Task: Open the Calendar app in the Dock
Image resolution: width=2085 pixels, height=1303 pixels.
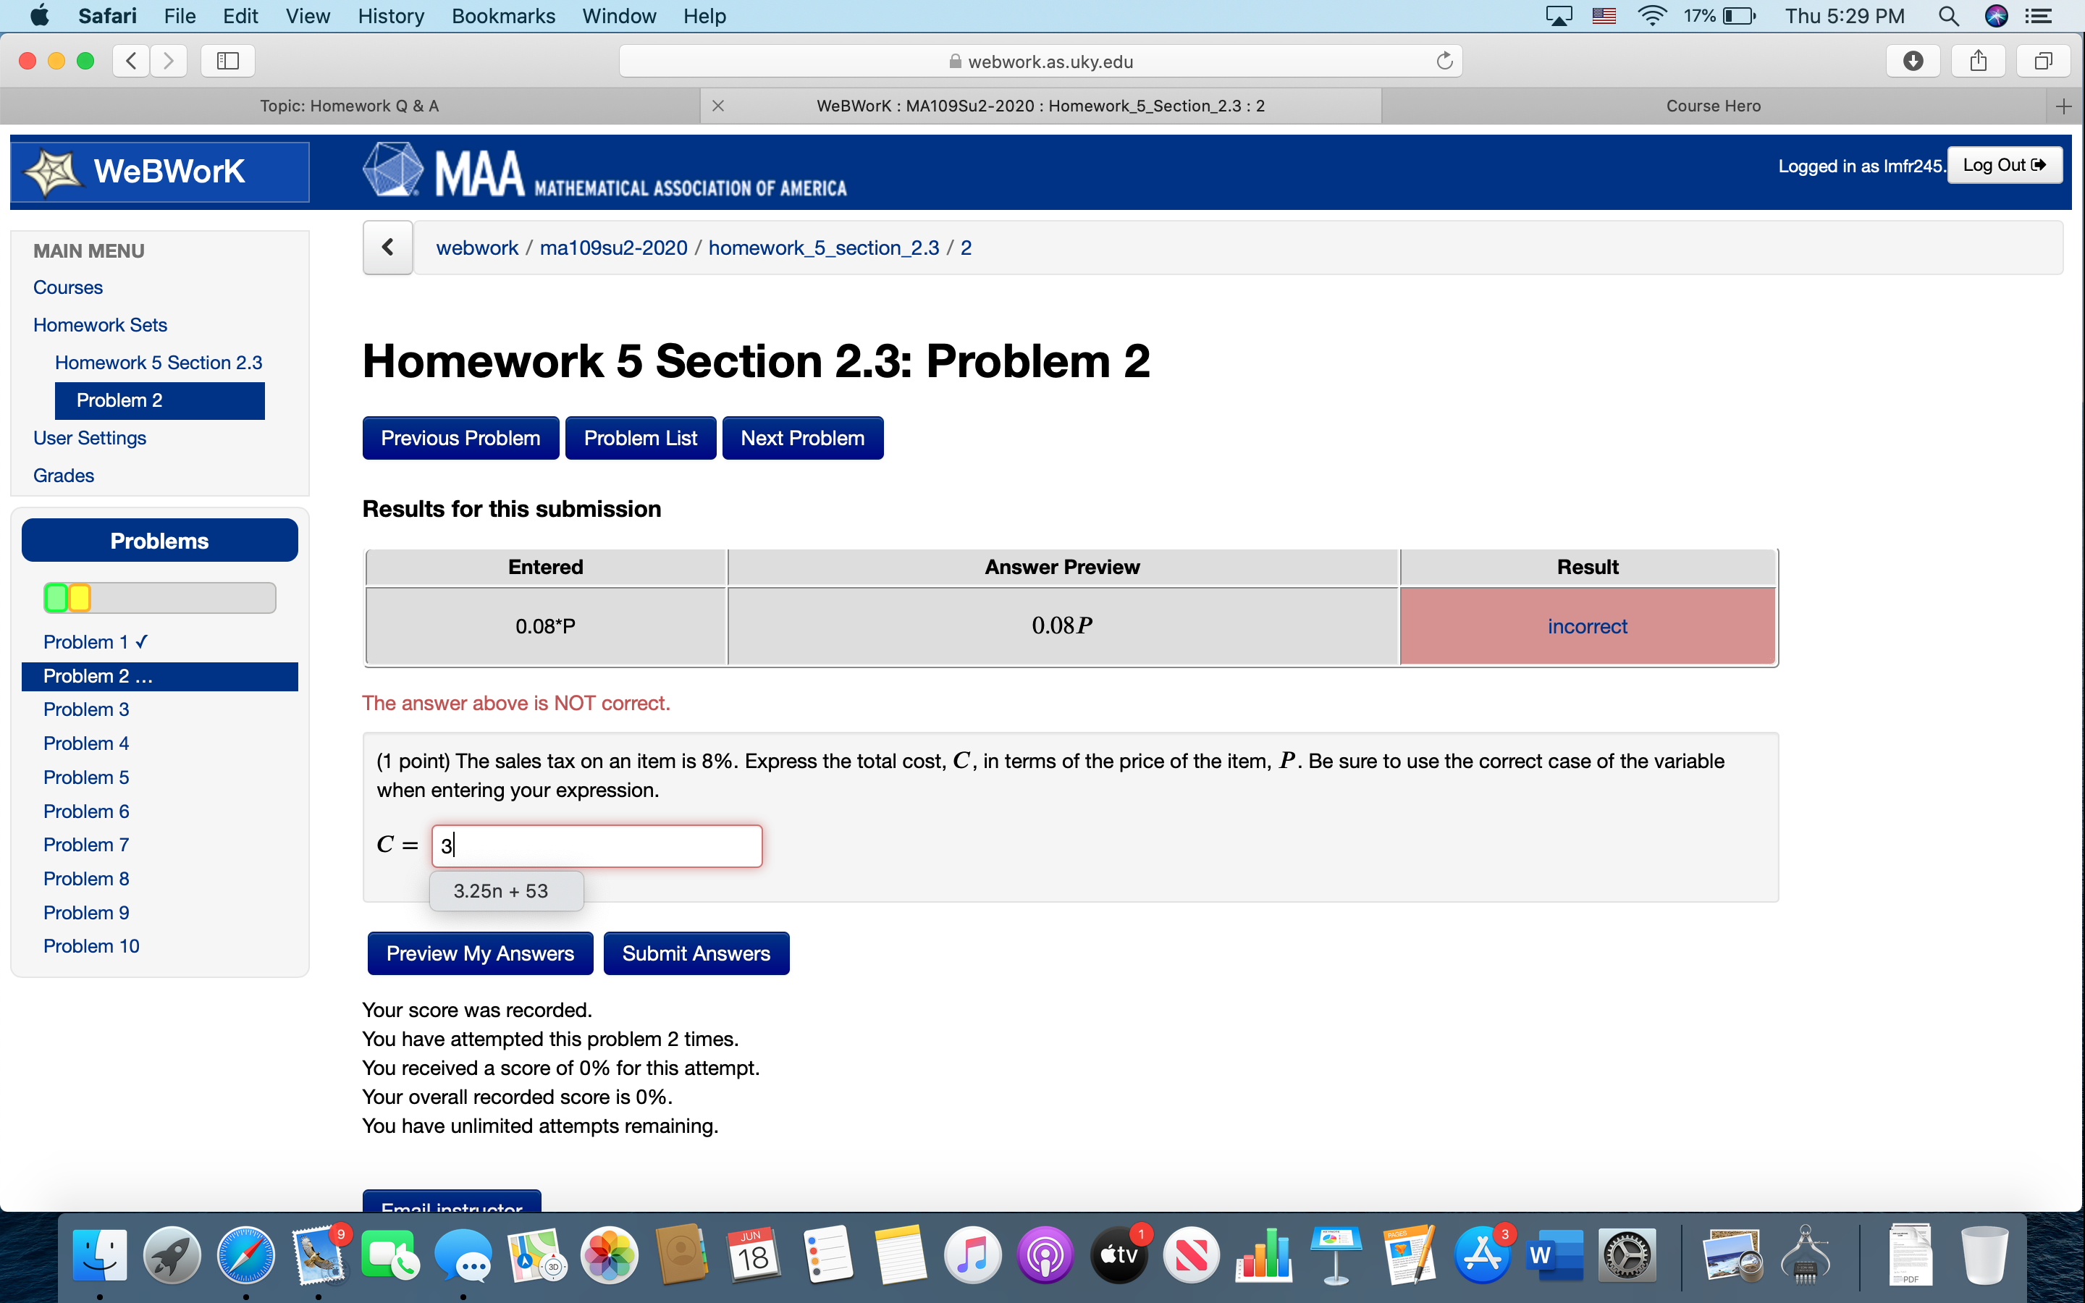Action: pos(751,1254)
